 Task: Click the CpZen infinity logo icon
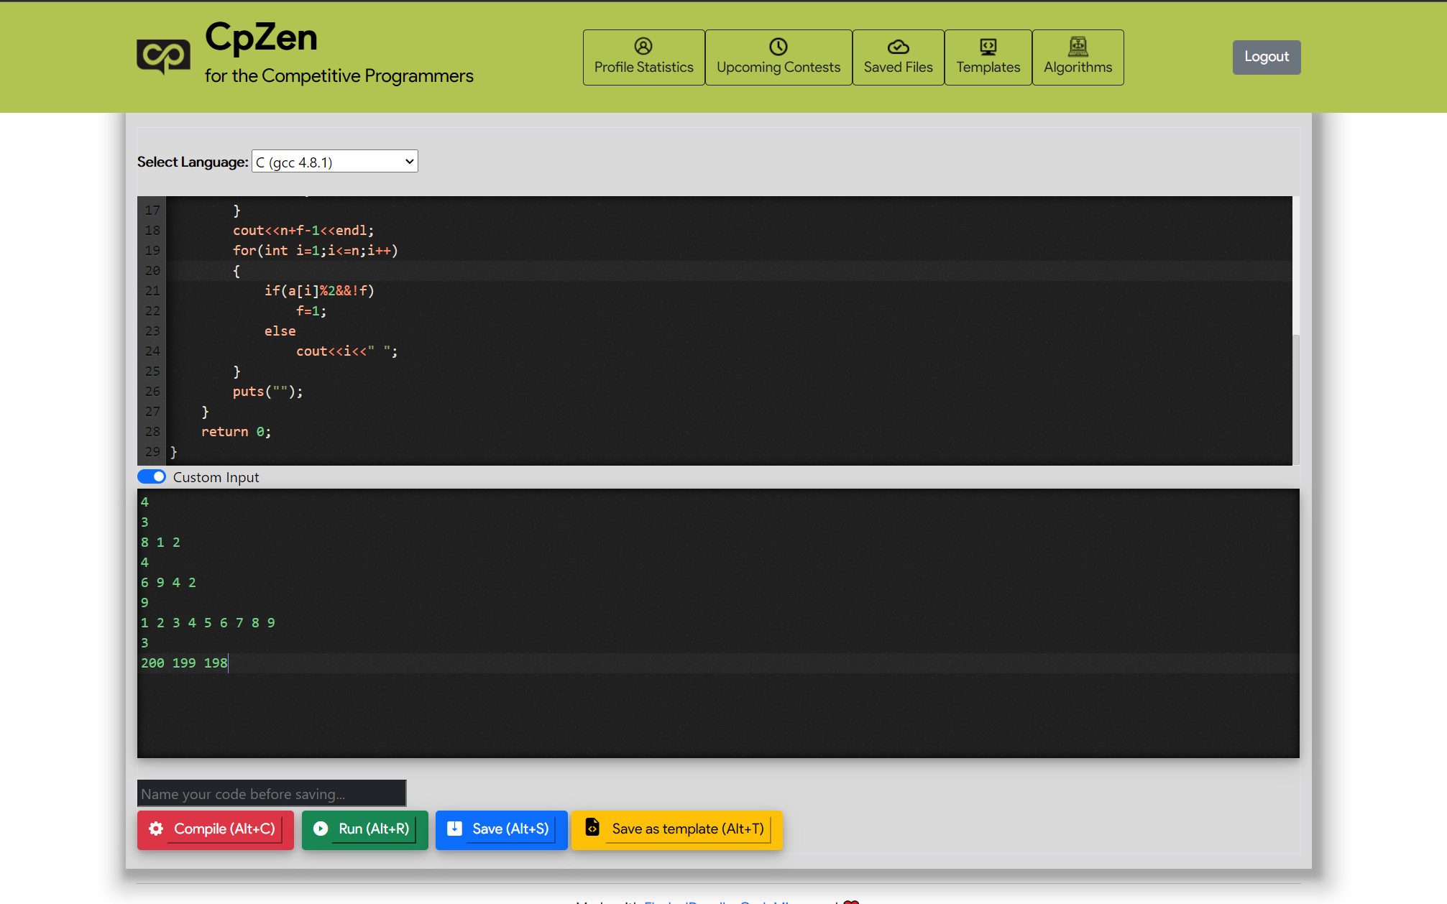pyautogui.click(x=163, y=56)
